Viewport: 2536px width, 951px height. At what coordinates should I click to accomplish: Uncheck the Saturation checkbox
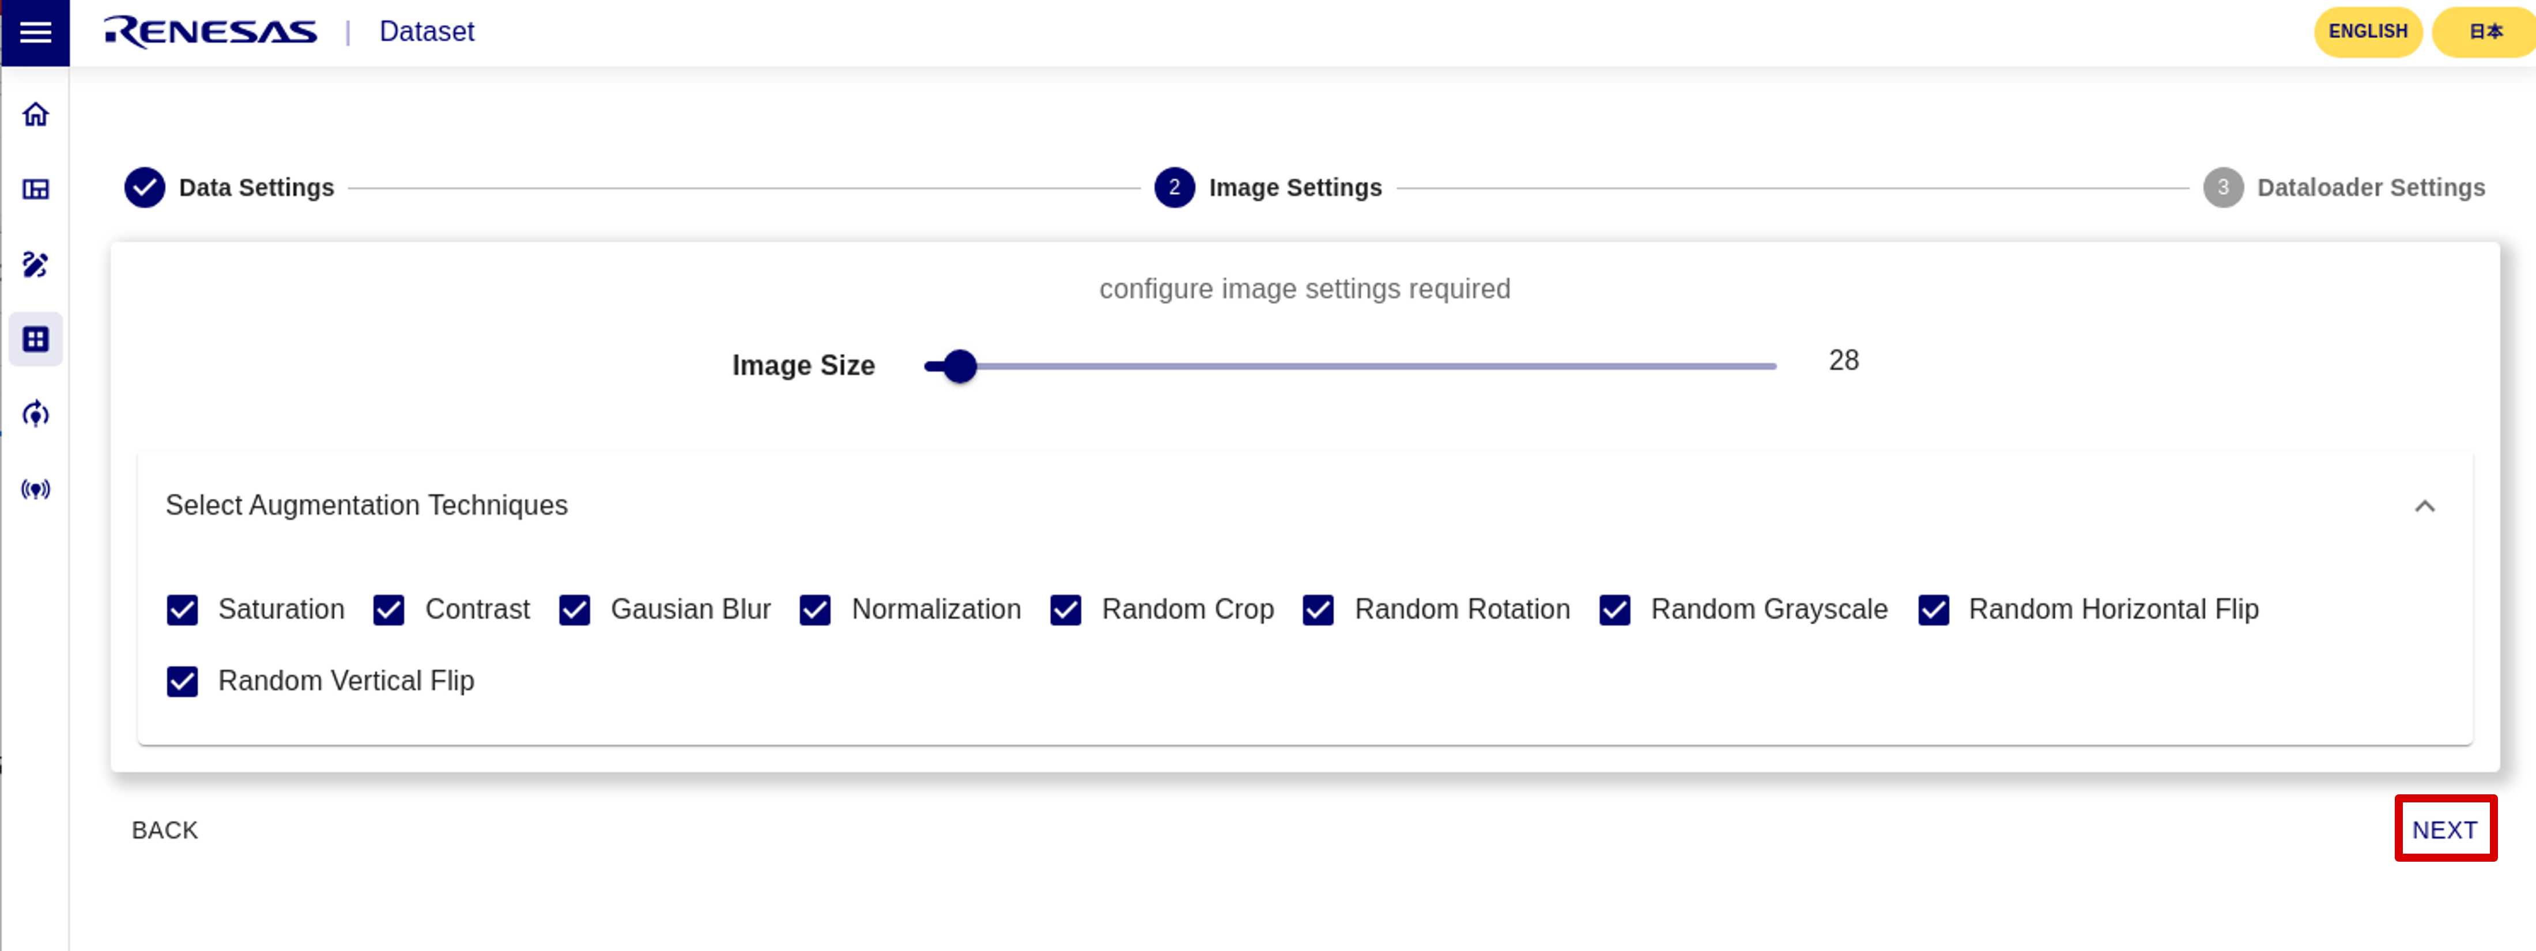[182, 610]
